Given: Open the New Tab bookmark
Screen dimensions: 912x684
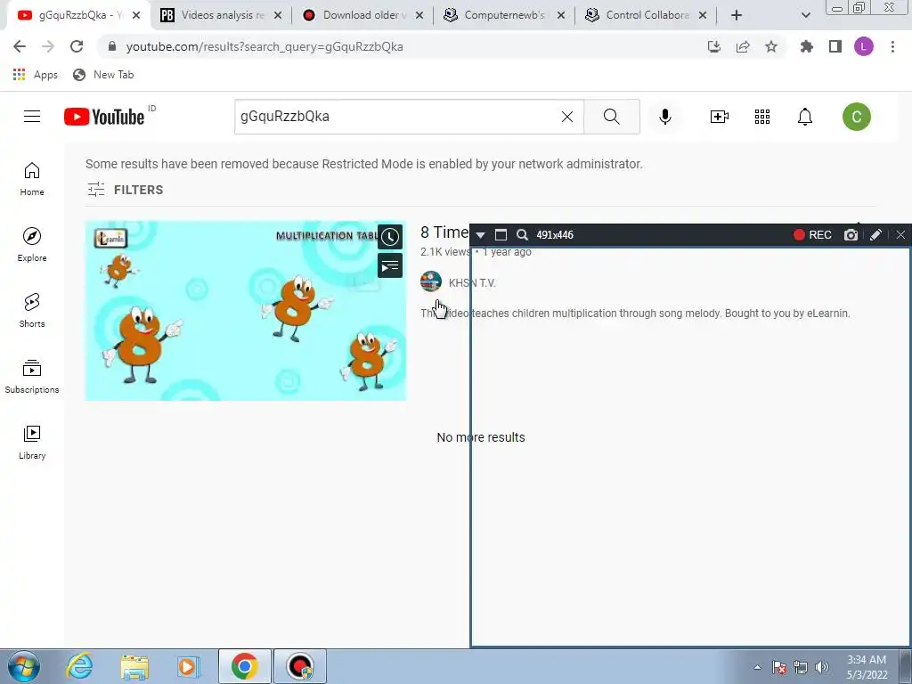Looking at the screenshot, I should (x=103, y=75).
